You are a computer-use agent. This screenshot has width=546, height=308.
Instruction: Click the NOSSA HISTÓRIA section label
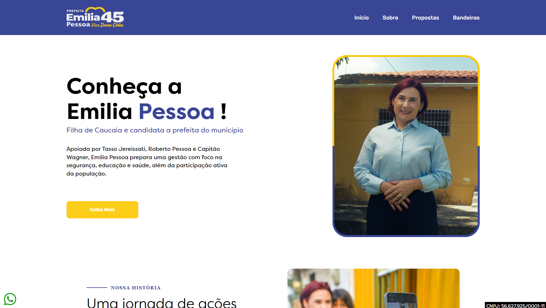136,288
